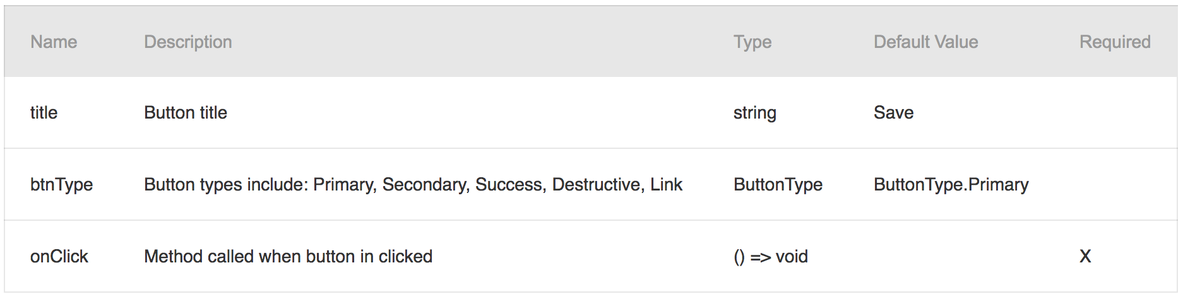This screenshot has width=1183, height=299.
Task: Select the title property name cell
Action: point(44,112)
